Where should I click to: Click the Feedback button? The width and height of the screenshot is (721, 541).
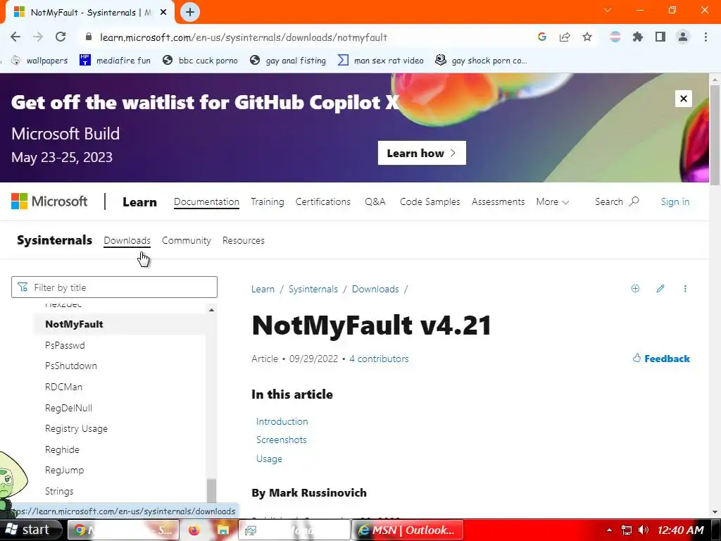tap(661, 359)
